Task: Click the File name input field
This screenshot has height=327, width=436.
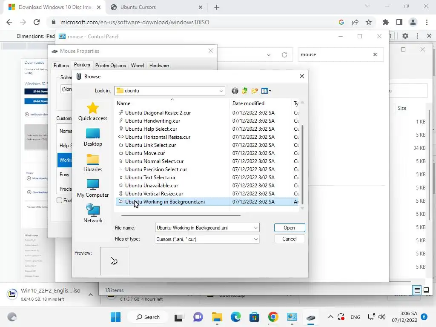Action: click(204, 228)
